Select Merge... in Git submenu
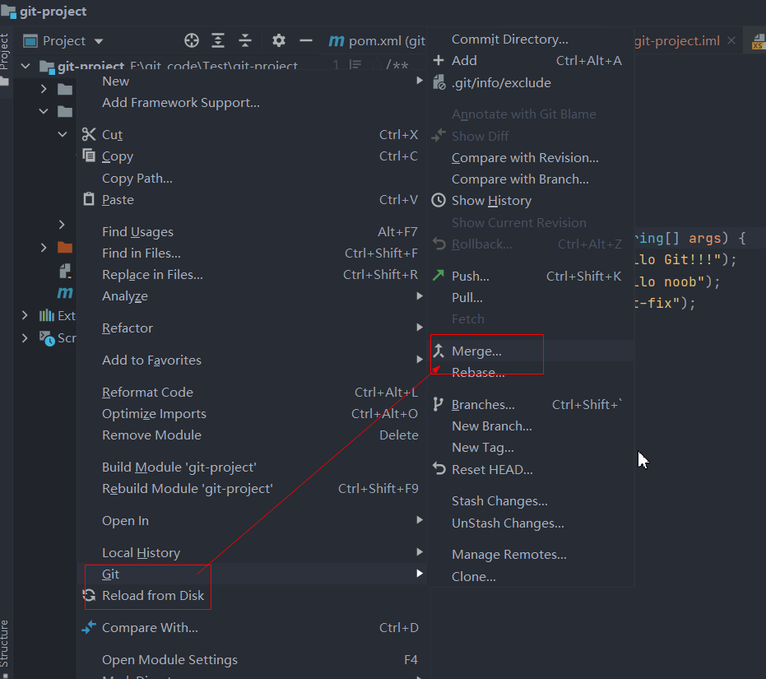 point(531,351)
